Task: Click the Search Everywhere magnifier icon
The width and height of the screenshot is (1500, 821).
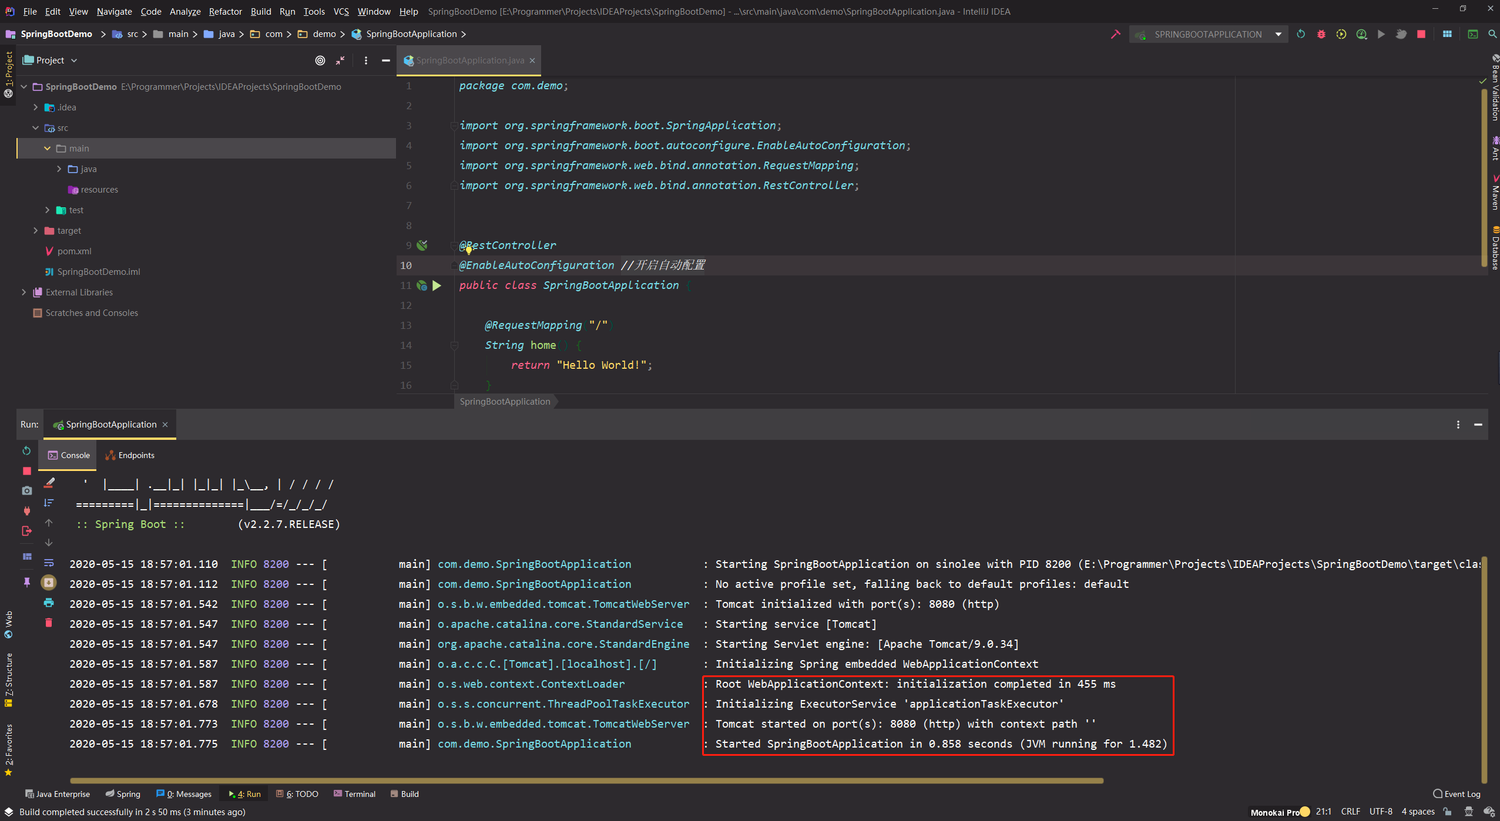Action: pyautogui.click(x=1492, y=34)
